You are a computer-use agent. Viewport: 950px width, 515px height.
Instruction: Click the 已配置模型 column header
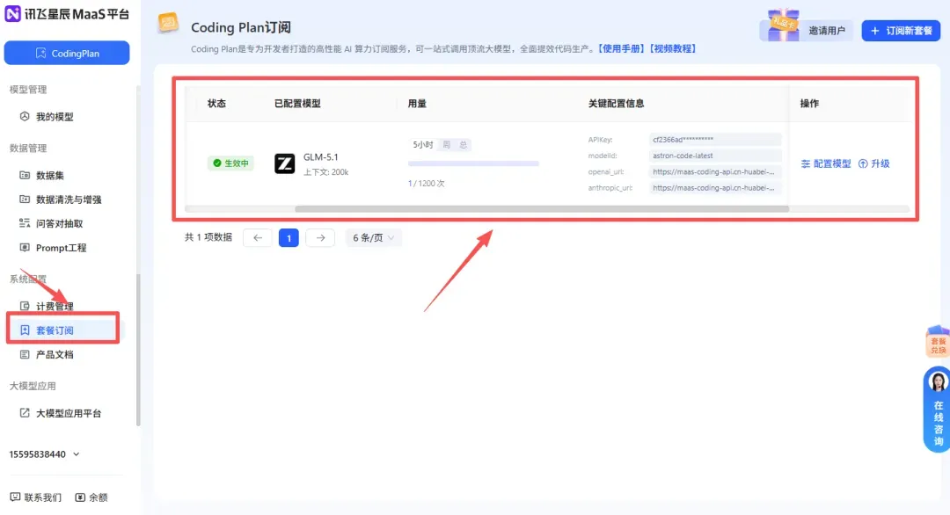click(297, 104)
